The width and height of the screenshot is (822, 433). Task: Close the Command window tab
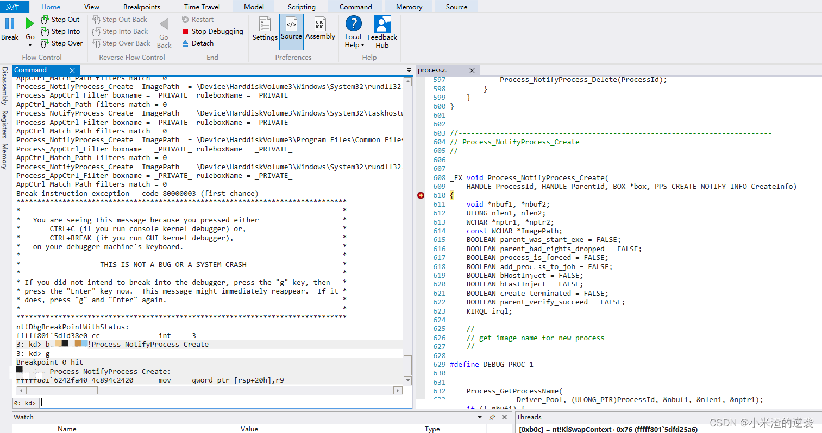click(x=72, y=71)
